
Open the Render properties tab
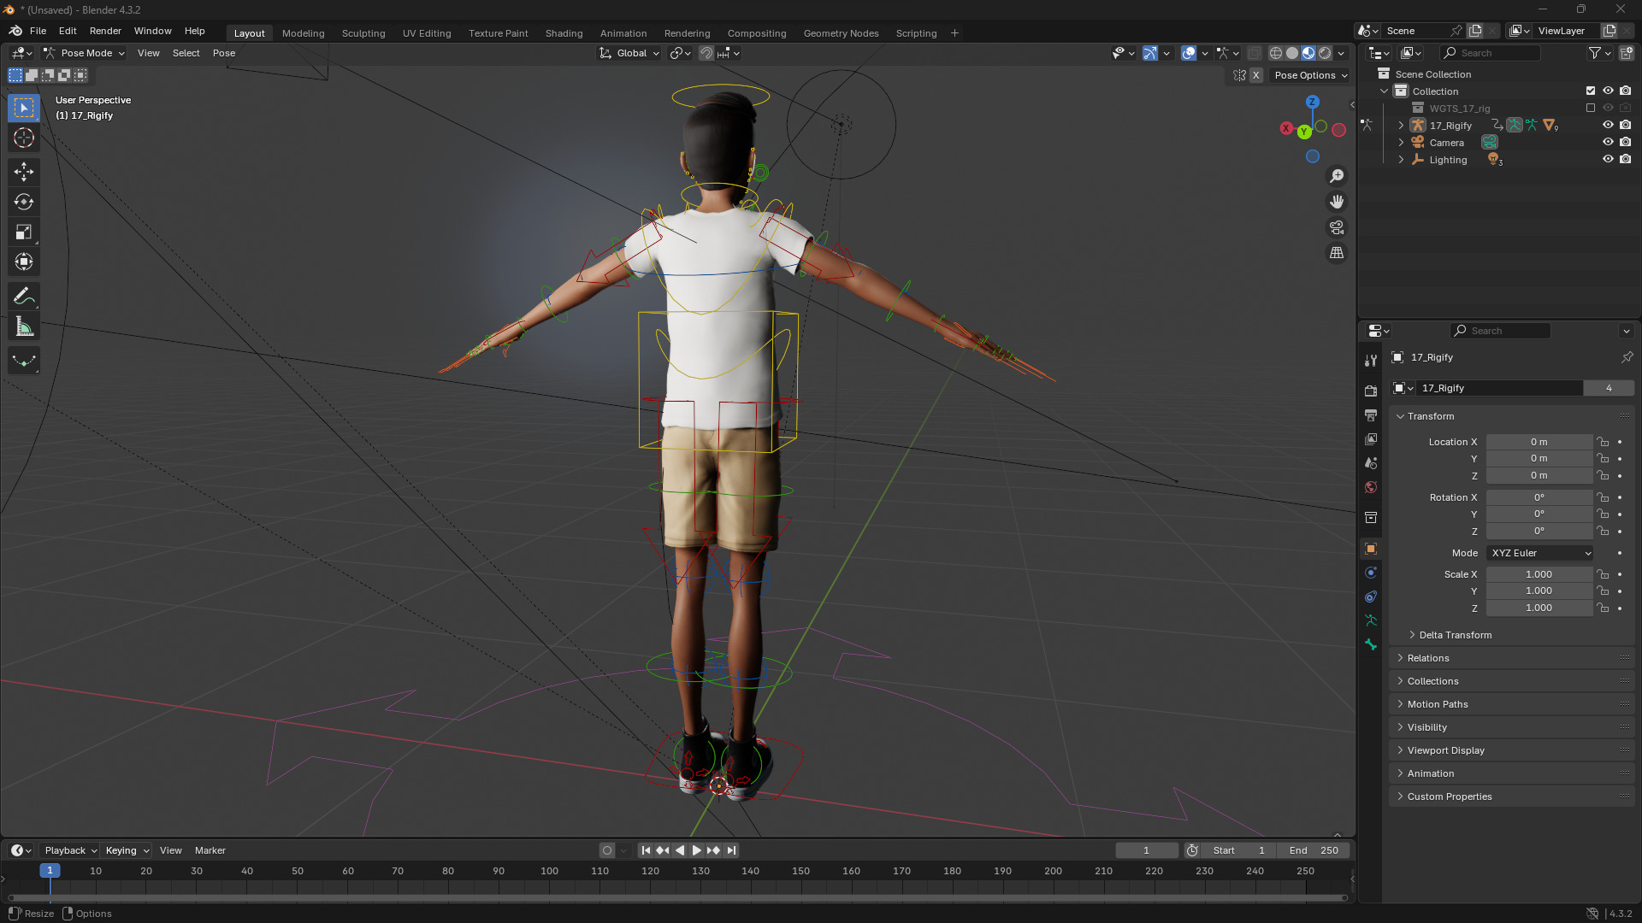coord(1371,391)
